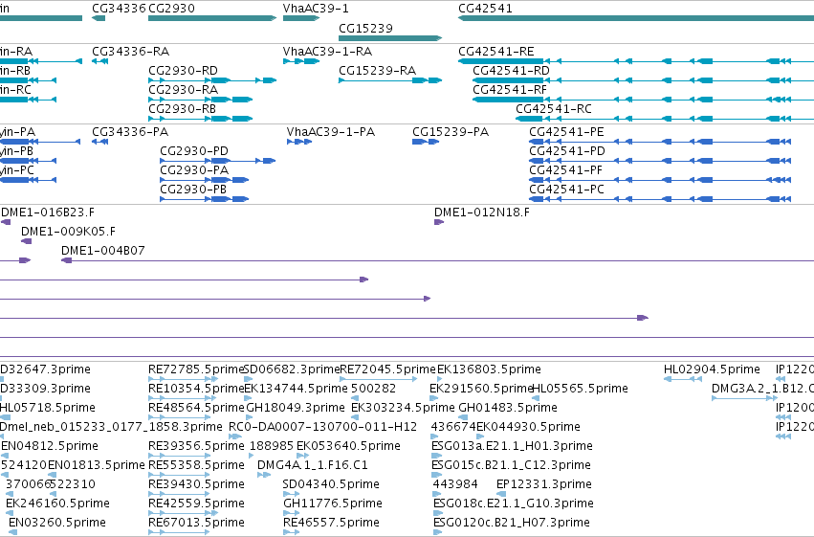Click the CG42541 gene label
The height and width of the screenshot is (537, 814).
485,9
